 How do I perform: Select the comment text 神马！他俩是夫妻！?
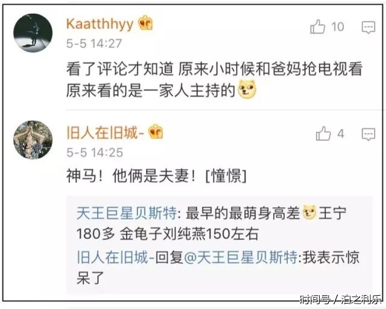132,176
